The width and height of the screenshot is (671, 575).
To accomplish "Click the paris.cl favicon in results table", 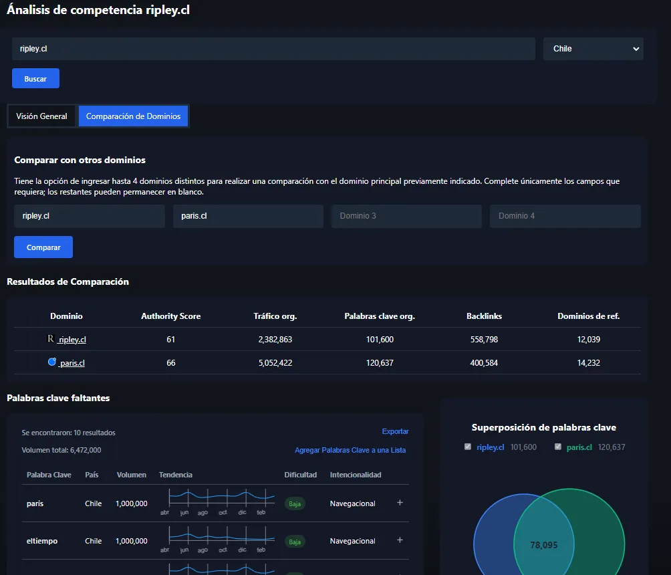I will tap(52, 362).
